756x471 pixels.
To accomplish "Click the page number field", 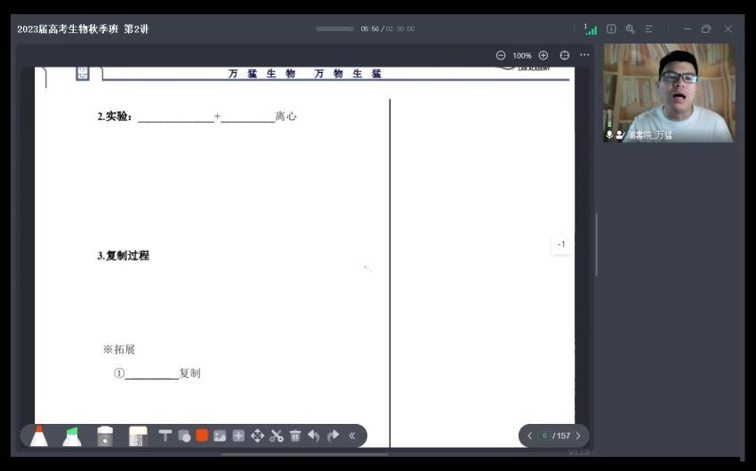I will pyautogui.click(x=544, y=435).
